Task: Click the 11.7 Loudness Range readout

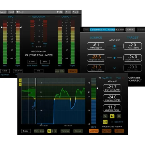Action: tap(112, 108)
